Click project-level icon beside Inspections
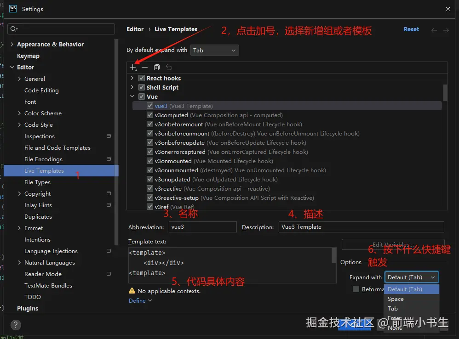Image resolution: width=459 pixels, height=339 pixels. [109, 136]
